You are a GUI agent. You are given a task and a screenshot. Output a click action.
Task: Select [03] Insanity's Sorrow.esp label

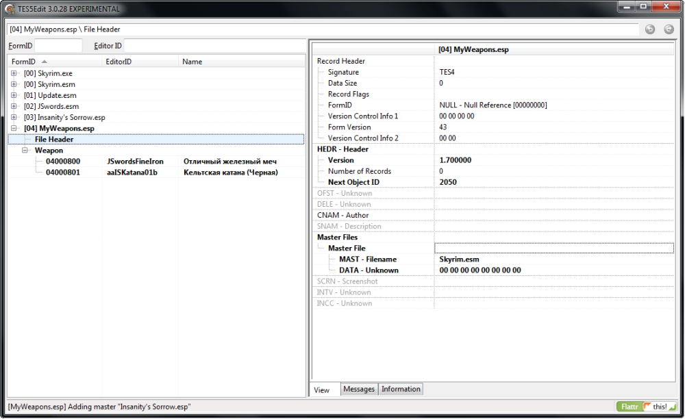tap(64, 117)
